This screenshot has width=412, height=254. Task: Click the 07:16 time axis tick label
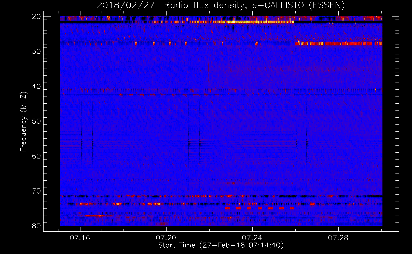[x=80, y=238]
